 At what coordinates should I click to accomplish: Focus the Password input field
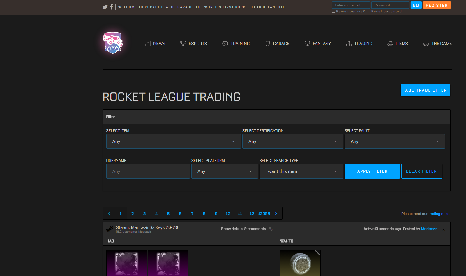[x=390, y=5]
